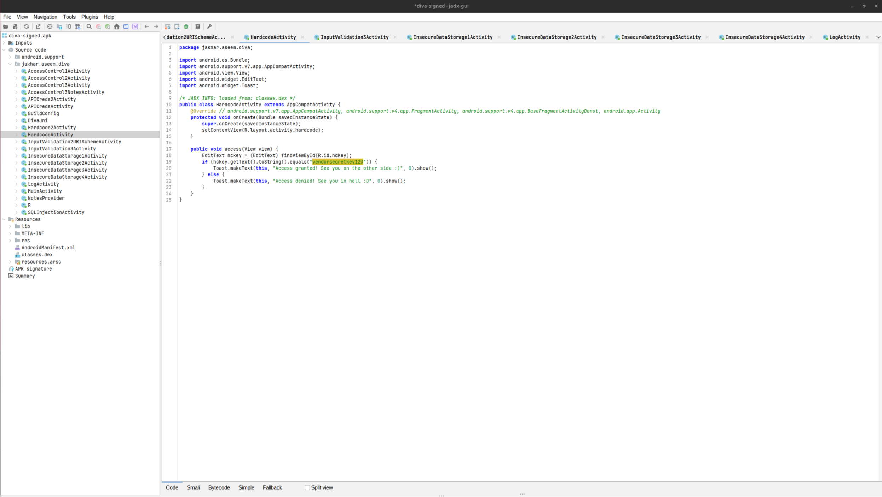Click the Preview tab toolbar icon
Screen dimensions: 882x497
(x=68, y=26)
